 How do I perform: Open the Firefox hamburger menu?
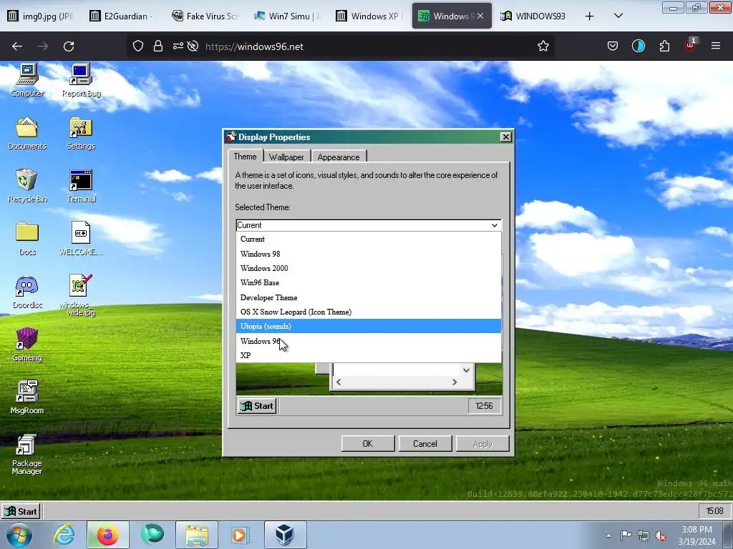click(x=716, y=46)
